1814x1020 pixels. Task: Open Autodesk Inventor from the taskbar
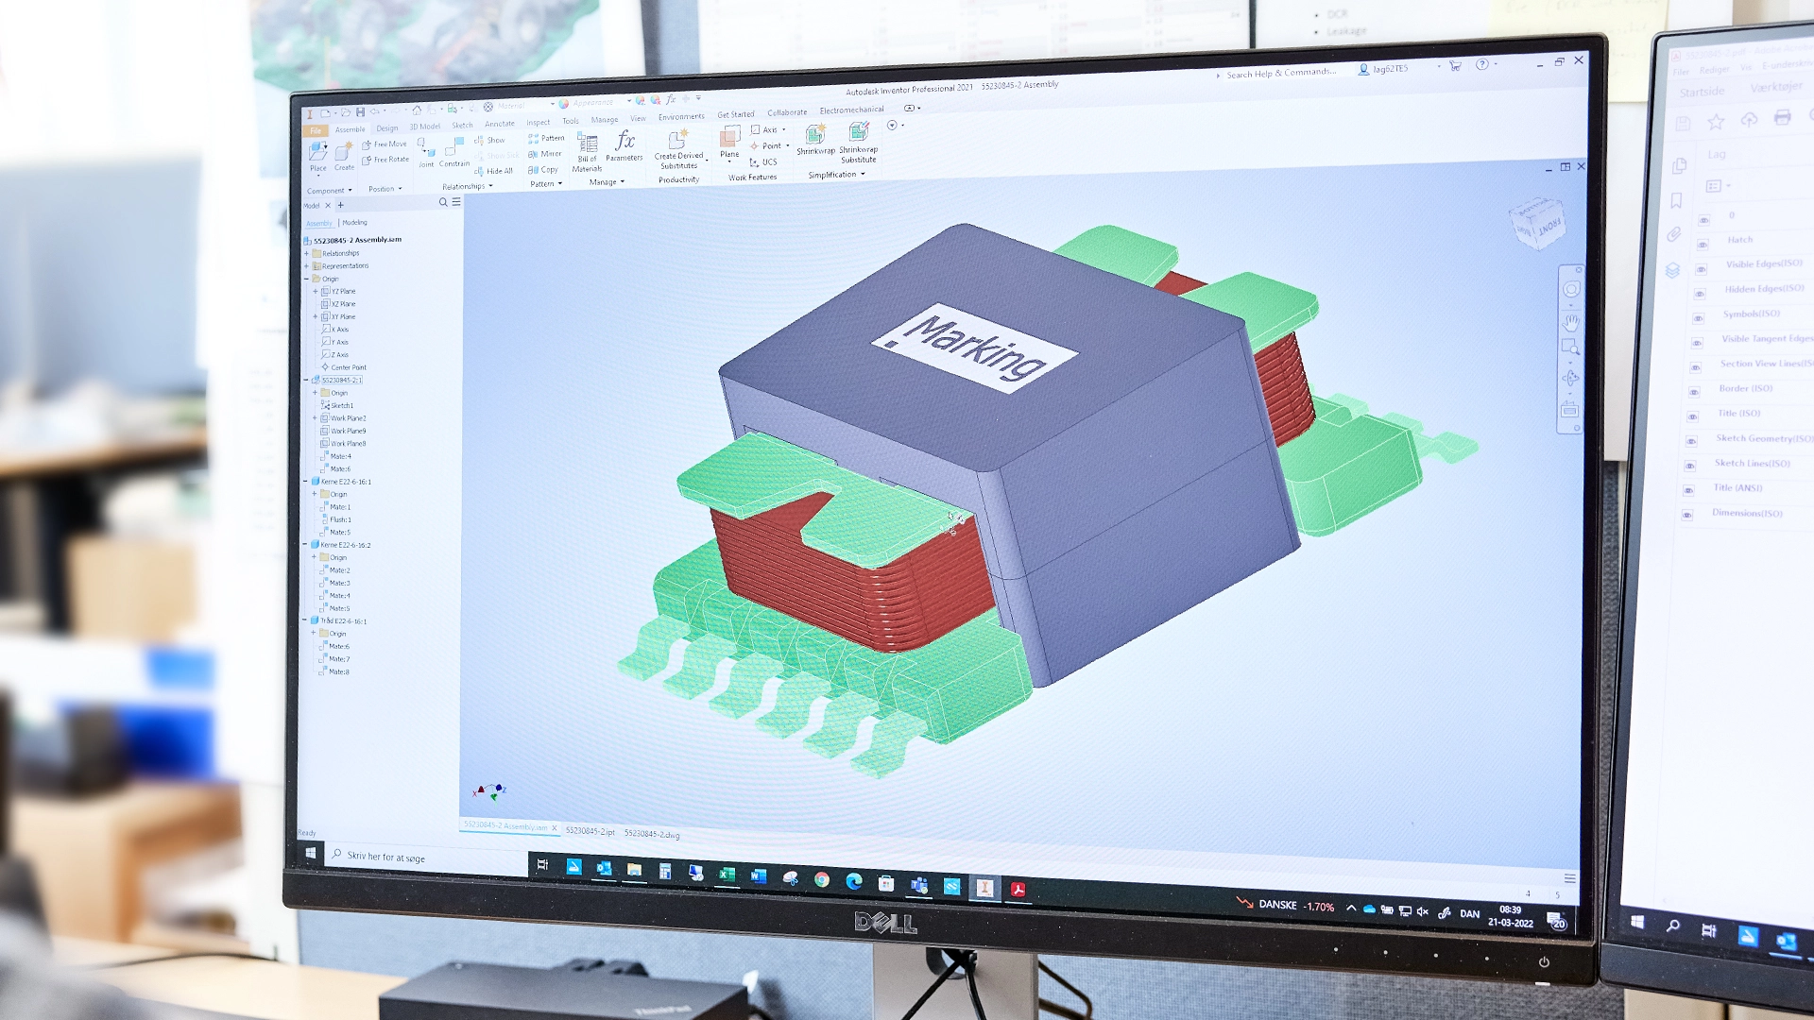984,888
